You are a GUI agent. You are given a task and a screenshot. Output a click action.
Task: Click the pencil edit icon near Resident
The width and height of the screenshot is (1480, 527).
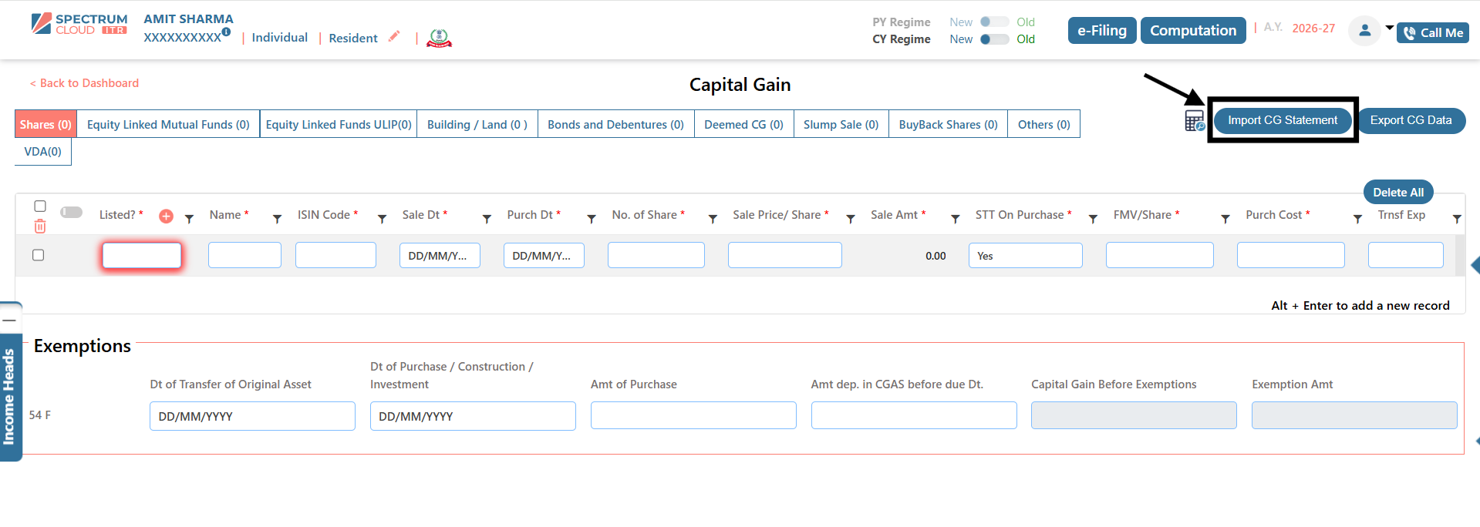coord(394,36)
